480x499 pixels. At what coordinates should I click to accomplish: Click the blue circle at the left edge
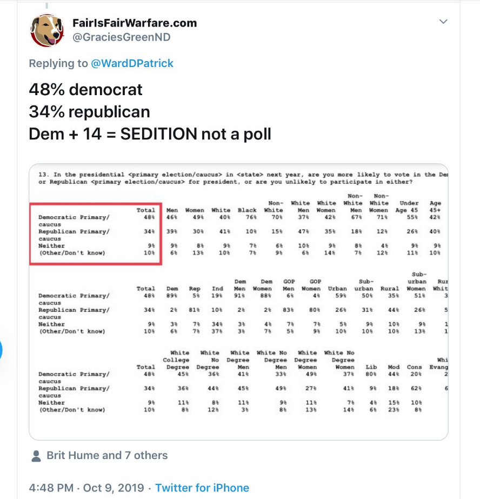pos(1,350)
